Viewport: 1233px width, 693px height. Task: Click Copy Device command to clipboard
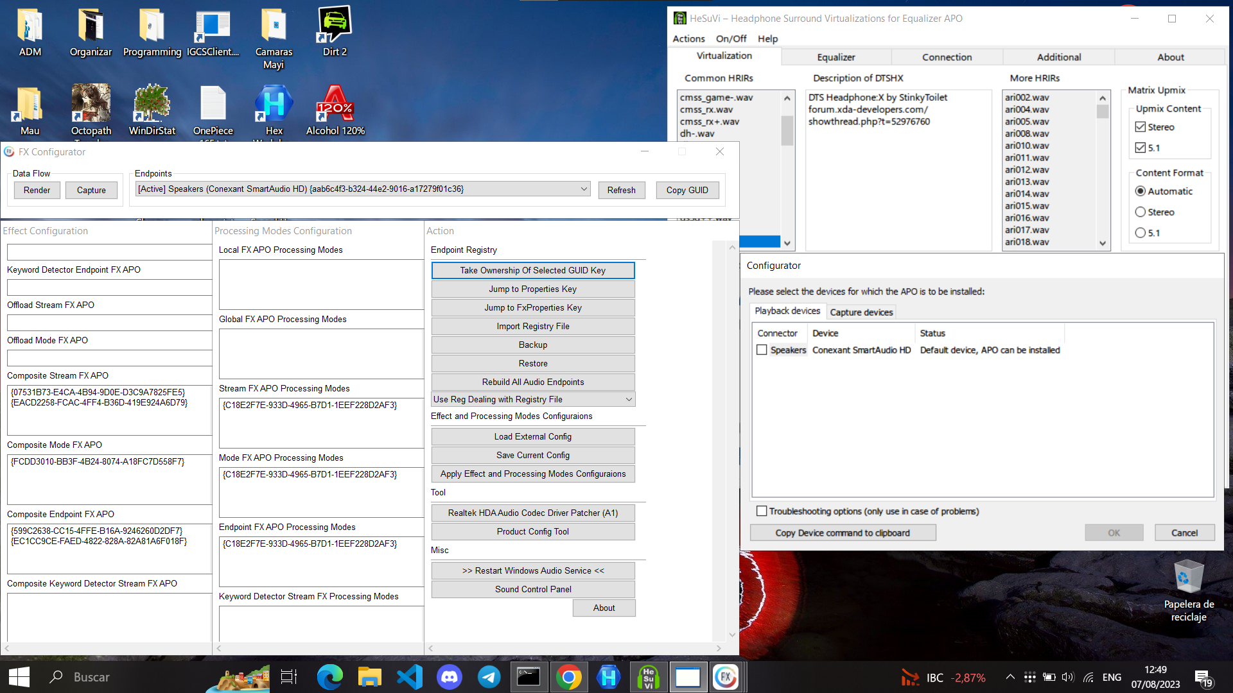tap(843, 533)
